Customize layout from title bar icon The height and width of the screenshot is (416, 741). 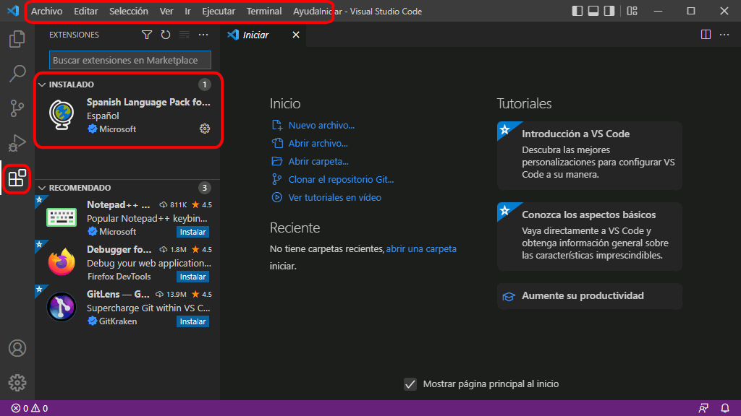tap(632, 11)
